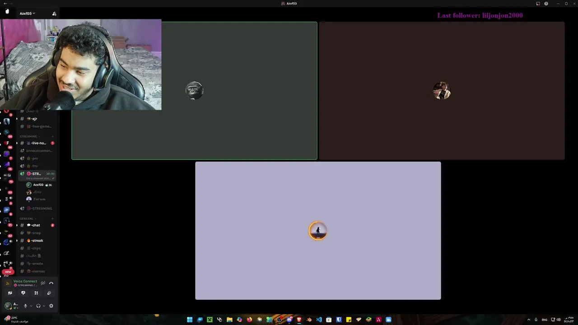Image resolution: width=578 pixels, height=325 pixels.
Task: Join the lowercase -prv voice channel
Action: [x=36, y=158]
